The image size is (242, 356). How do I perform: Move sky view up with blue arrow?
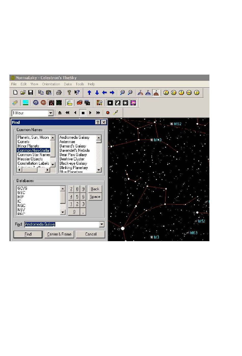point(89,92)
